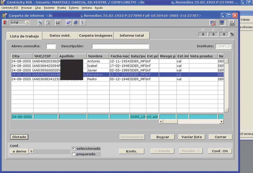This screenshot has height=173, width=253.
Task: Click the blue checkmark toolbar icon
Action: (68, 23)
